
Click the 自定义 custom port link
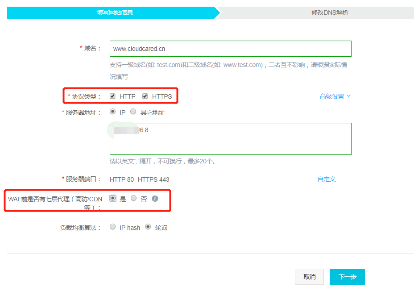326,179
